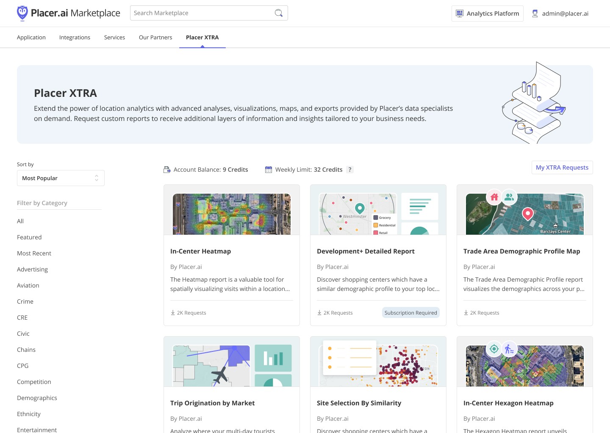Click the Trip Origination by Market title

(212, 403)
